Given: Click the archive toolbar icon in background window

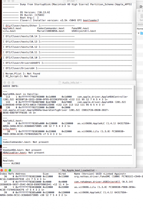Looking at the screenshot, I should 141,16.
